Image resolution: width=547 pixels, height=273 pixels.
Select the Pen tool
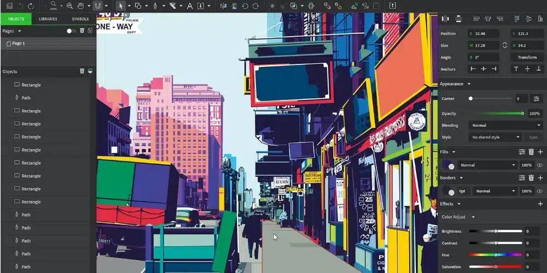click(x=155, y=6)
